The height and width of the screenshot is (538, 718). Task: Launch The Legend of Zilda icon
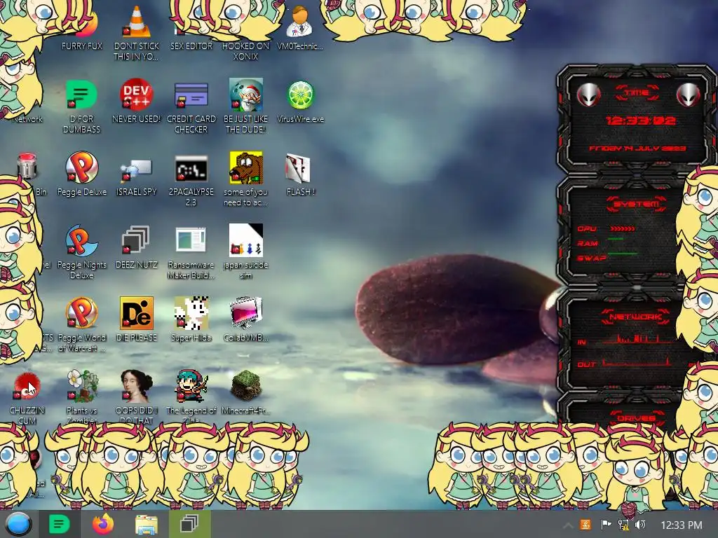coord(191,386)
